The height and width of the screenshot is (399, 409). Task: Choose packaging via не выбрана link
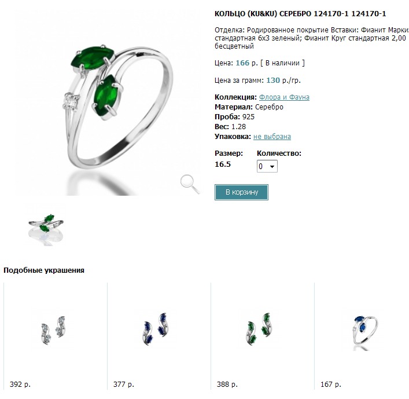[272, 137]
